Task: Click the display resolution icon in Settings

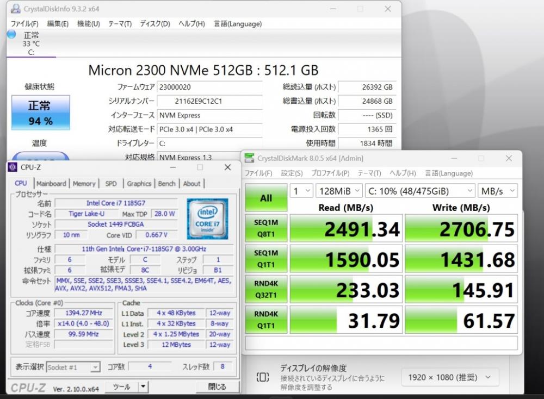Action: [263, 377]
